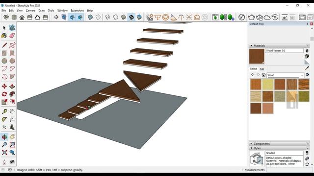Activate the Orbit tool
Viewport: 314px width, 176px height.
4,137
